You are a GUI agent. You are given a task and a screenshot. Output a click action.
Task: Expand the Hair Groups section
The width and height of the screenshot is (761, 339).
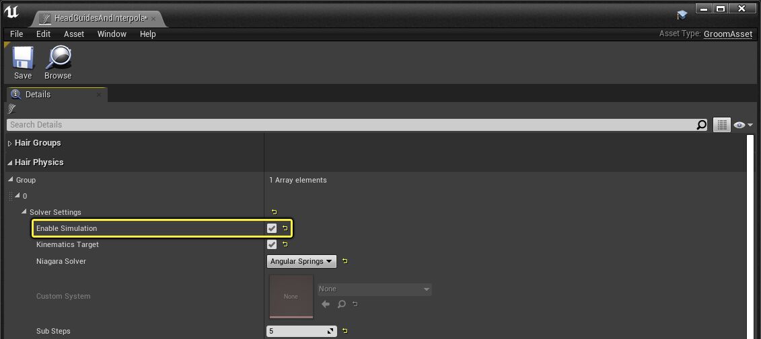(9, 144)
